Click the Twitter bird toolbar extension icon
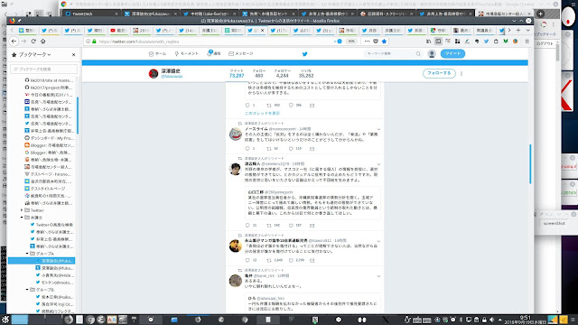578x325 pixels. [486, 42]
